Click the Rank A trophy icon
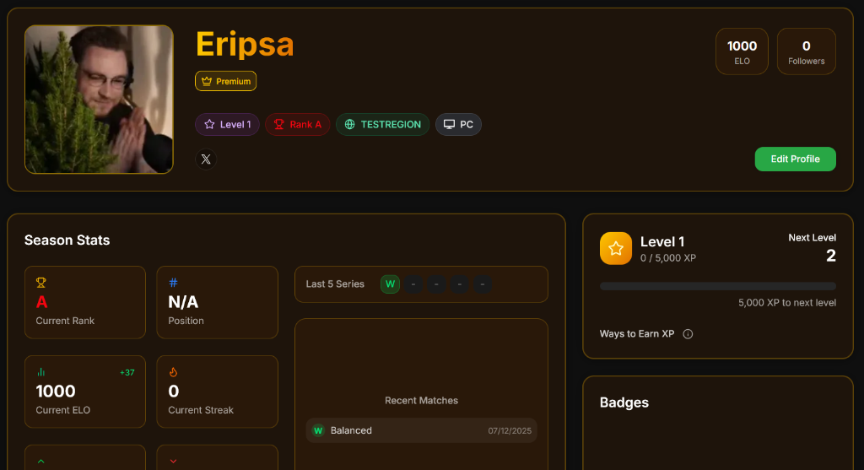 pos(278,125)
